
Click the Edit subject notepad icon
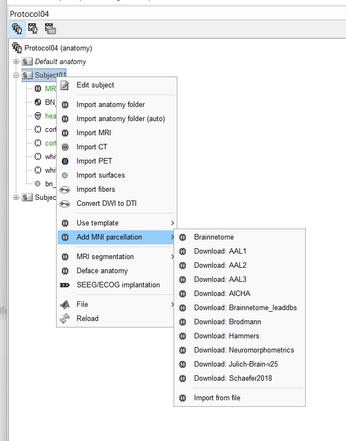(x=65, y=85)
